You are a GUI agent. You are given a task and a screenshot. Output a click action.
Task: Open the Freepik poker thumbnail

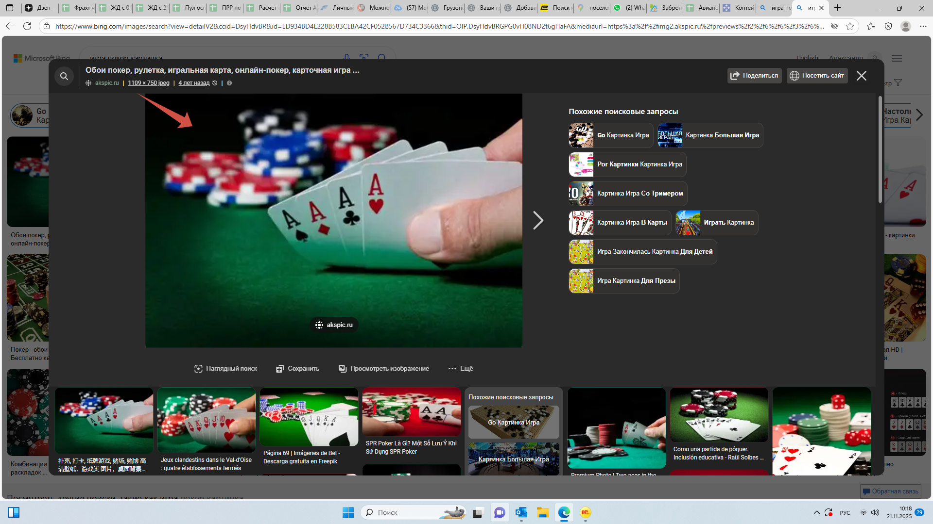point(309,417)
